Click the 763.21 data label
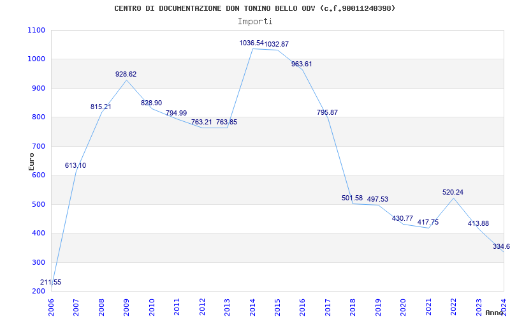 [x=201, y=122]
